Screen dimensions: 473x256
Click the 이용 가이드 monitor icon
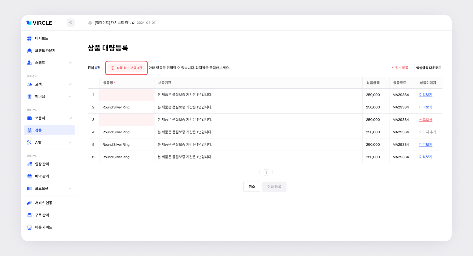click(29, 227)
